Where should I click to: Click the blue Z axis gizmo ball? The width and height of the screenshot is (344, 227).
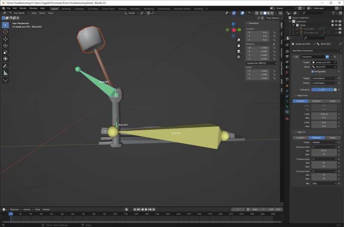[233, 24]
